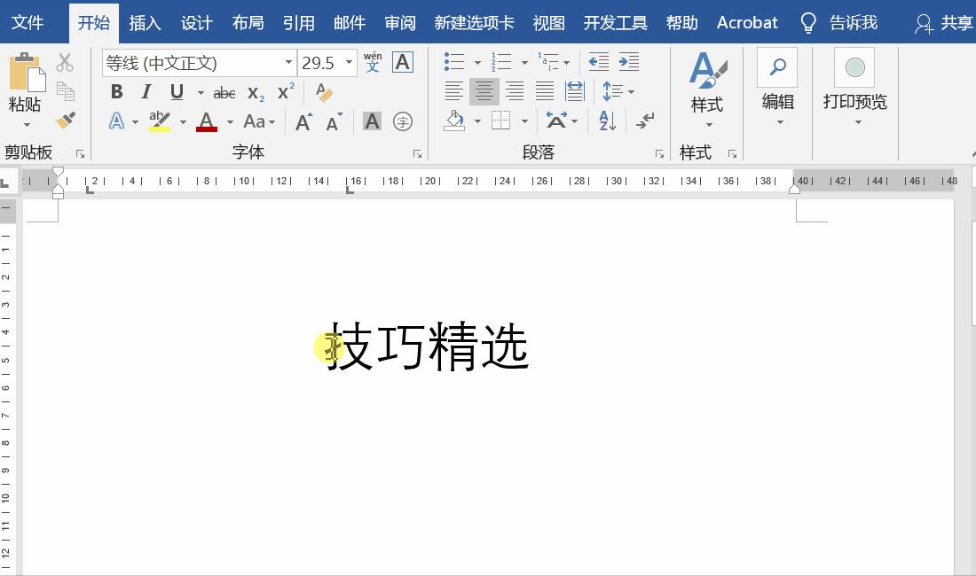Switch to the 插入 ribbon tab
The image size is (976, 576).
pos(145,22)
